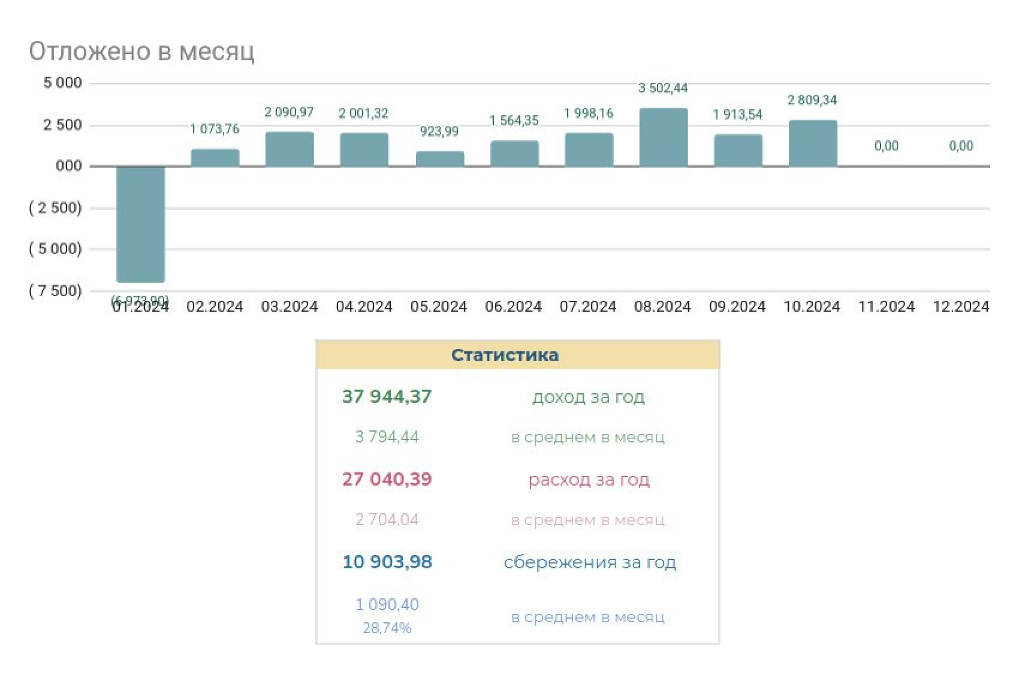Click data label 923,99
The image size is (1019, 687).
click(x=439, y=131)
